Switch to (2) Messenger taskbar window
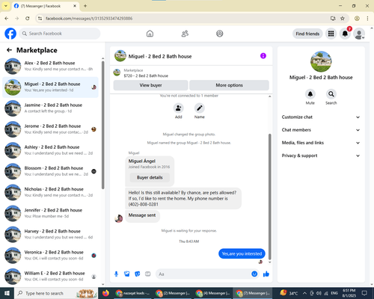This screenshot has width=374, height=299. [x=173, y=293]
